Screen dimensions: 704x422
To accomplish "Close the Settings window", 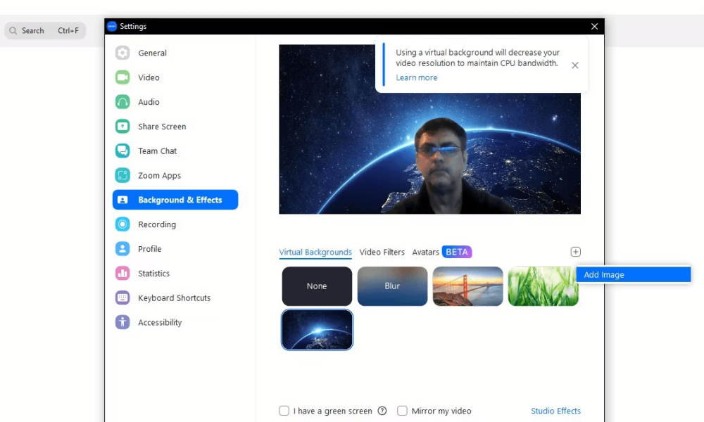I will pyautogui.click(x=594, y=27).
